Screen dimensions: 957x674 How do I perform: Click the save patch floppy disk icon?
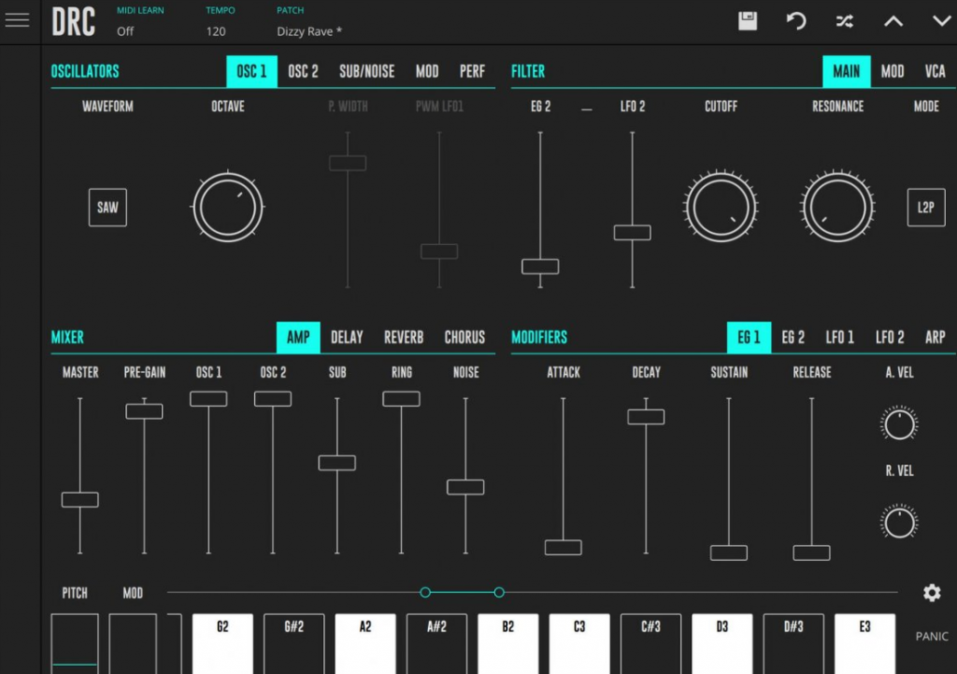tap(748, 21)
